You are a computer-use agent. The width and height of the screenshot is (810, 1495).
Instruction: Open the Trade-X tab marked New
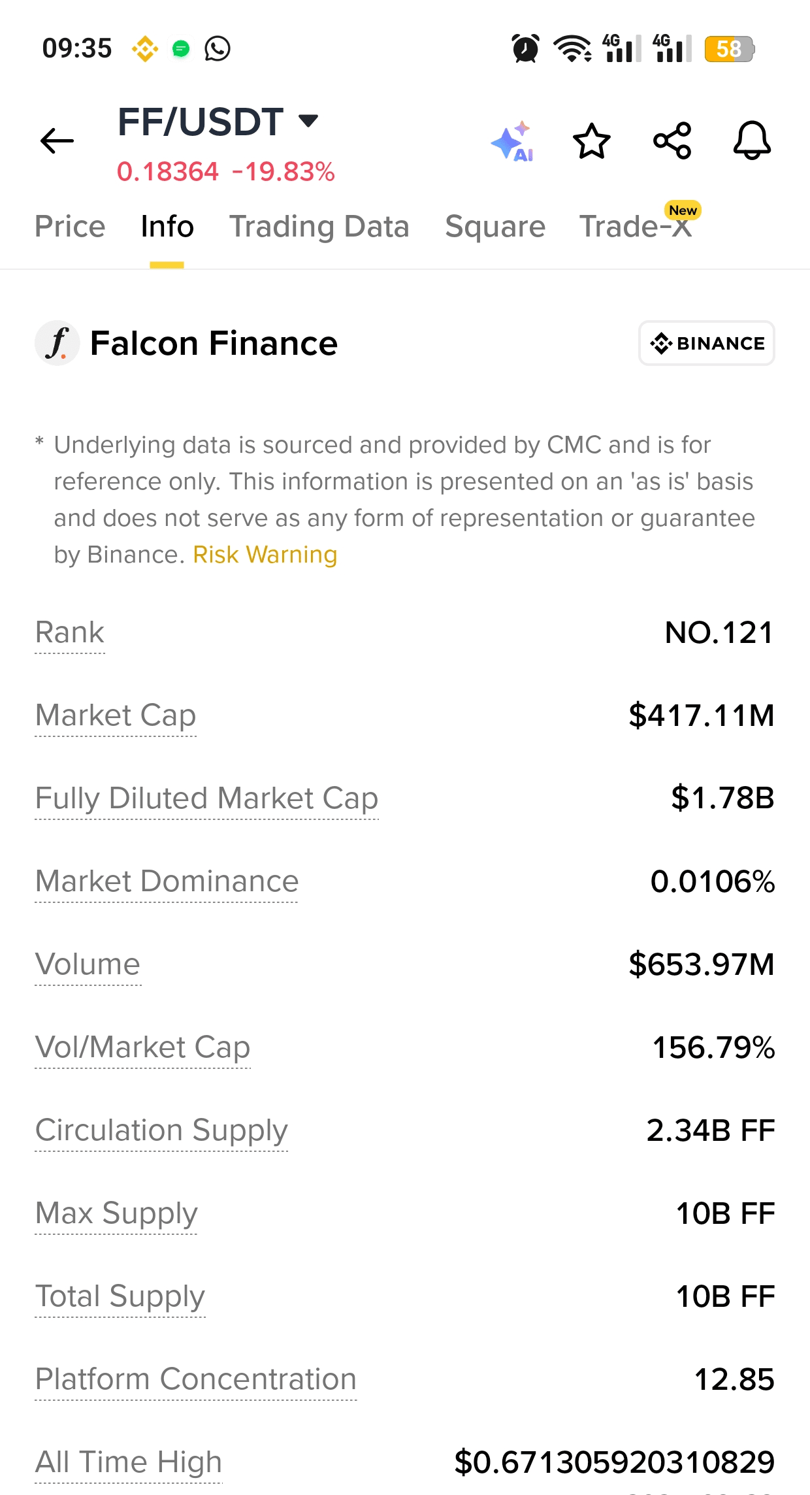click(636, 227)
